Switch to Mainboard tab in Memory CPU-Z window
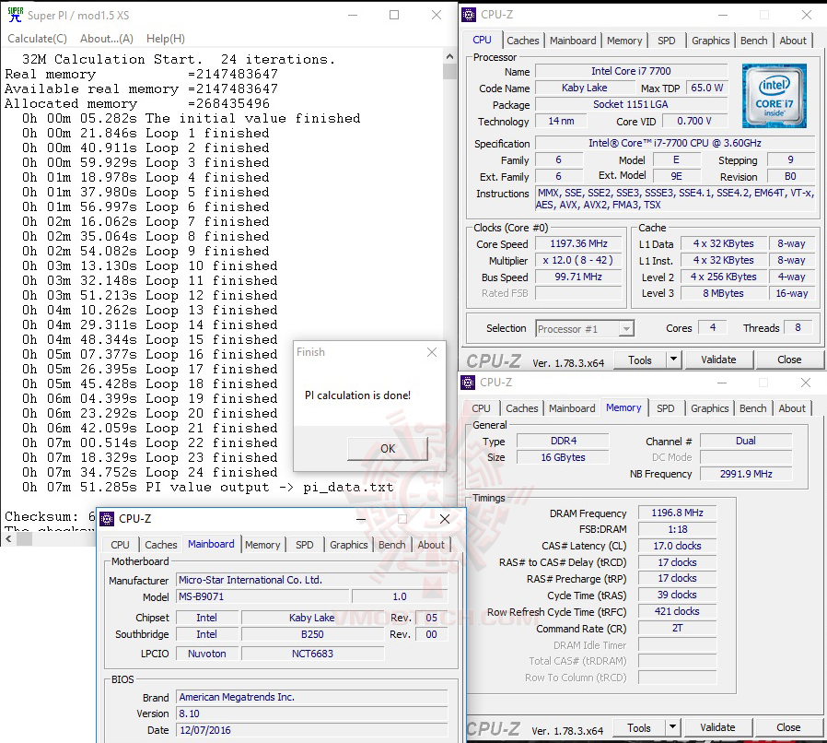Image resolution: width=827 pixels, height=743 pixels. coord(572,408)
